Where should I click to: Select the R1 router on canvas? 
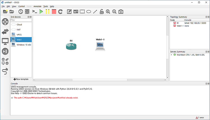(71, 46)
